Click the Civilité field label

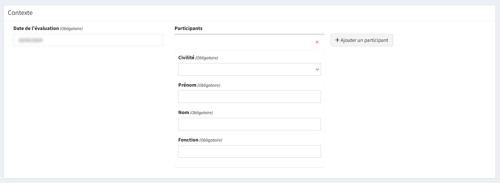click(186, 58)
